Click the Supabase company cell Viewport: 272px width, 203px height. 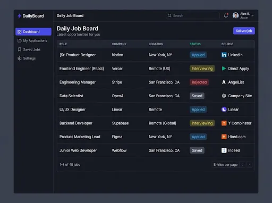click(120, 123)
